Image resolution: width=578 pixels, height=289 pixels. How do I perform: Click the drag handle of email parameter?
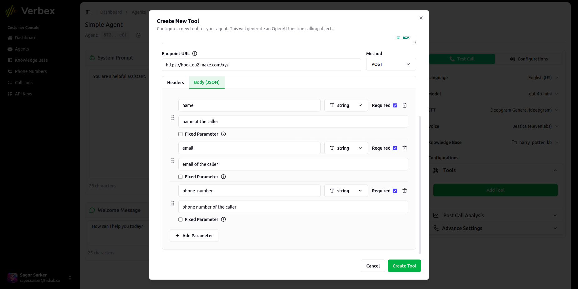[173, 161]
